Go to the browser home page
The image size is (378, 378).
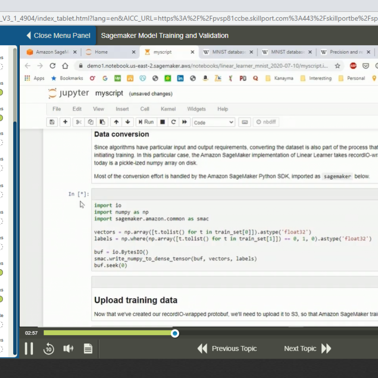pos(65,66)
